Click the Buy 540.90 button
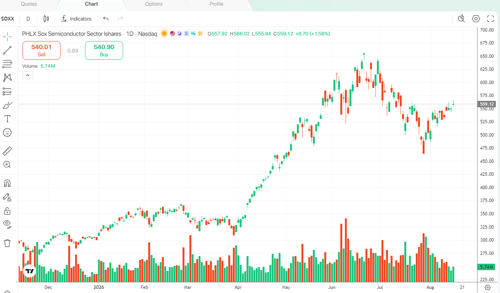 point(104,50)
